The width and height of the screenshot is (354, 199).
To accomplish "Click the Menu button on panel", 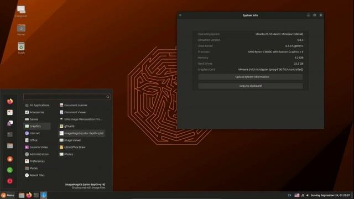I will tap(7, 195).
